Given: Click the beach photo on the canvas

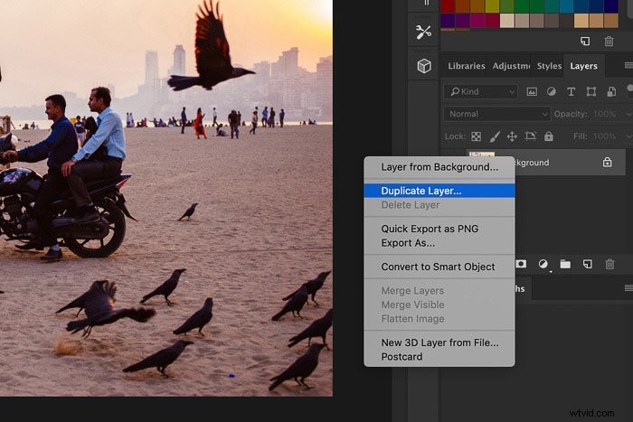Looking at the screenshot, I should 166,198.
